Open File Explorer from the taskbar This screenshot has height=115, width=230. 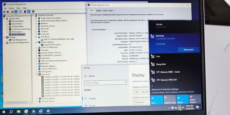(x=19, y=112)
